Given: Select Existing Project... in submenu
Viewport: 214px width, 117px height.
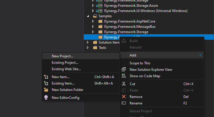Looking at the screenshot, I should pos(81,63).
